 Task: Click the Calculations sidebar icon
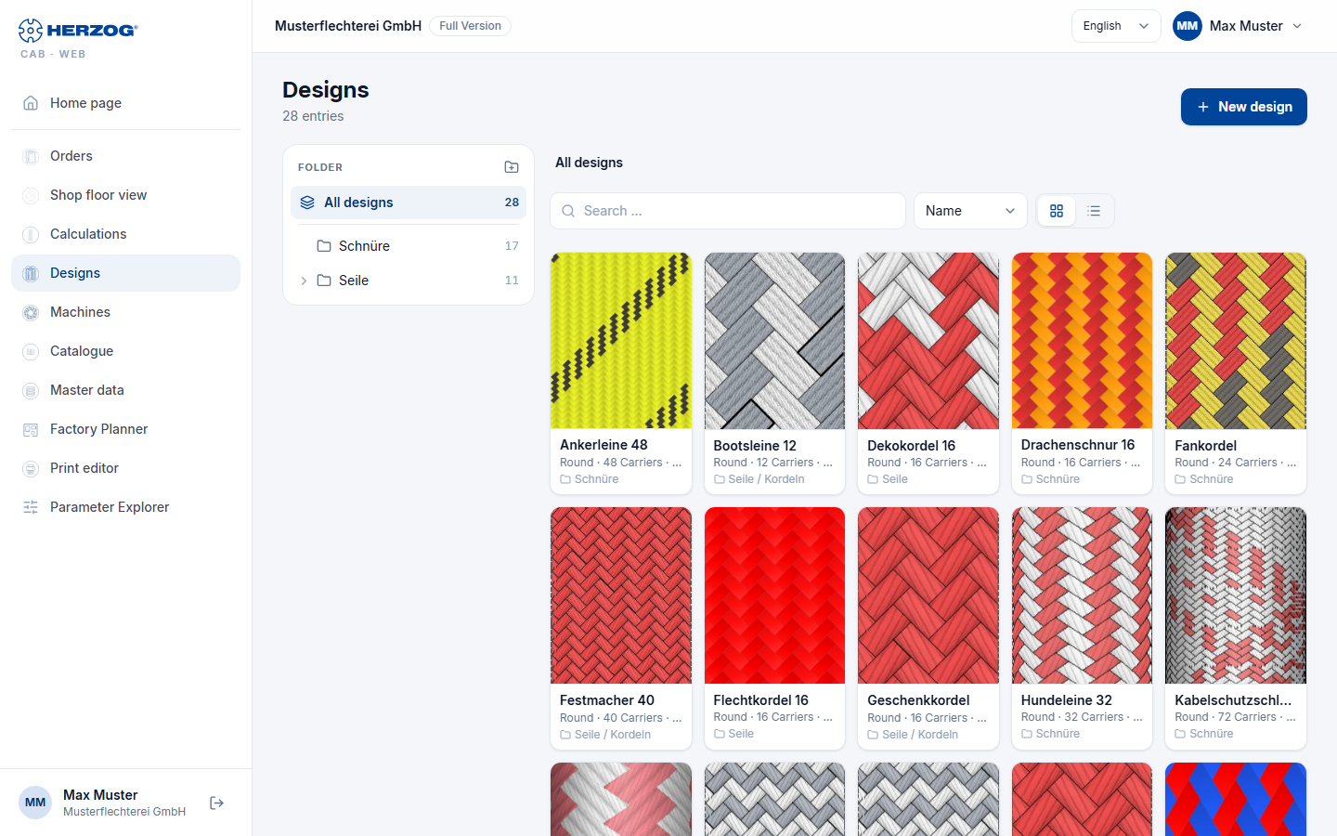click(31, 234)
